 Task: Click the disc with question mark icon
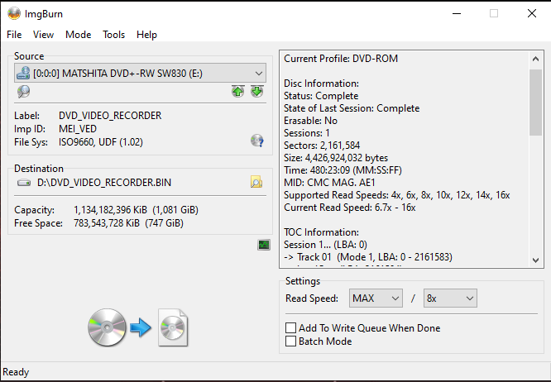coord(256,141)
